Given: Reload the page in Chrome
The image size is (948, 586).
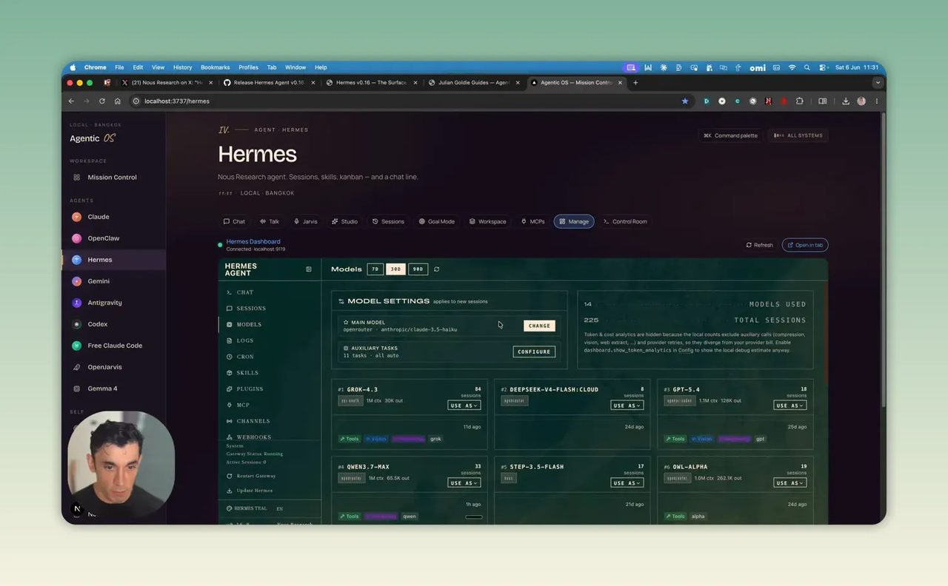Looking at the screenshot, I should pos(102,101).
